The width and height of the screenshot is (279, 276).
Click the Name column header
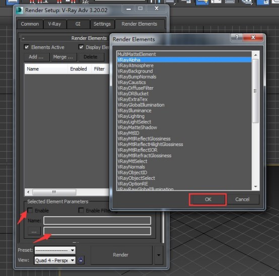(46, 69)
